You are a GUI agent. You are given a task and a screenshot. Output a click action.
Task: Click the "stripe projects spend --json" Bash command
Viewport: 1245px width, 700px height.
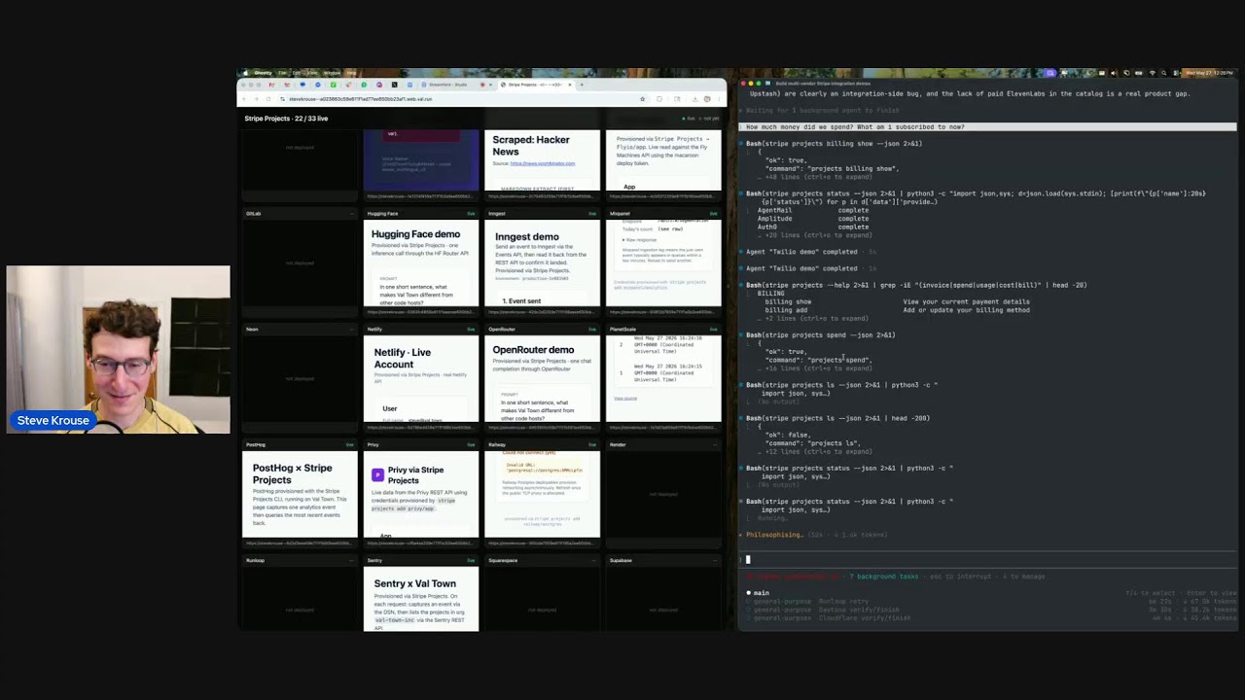[820, 335]
